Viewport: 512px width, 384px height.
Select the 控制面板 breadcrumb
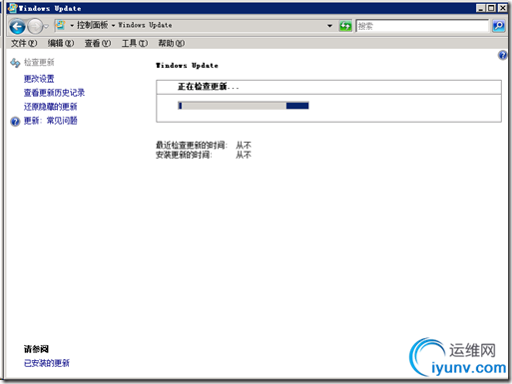92,25
